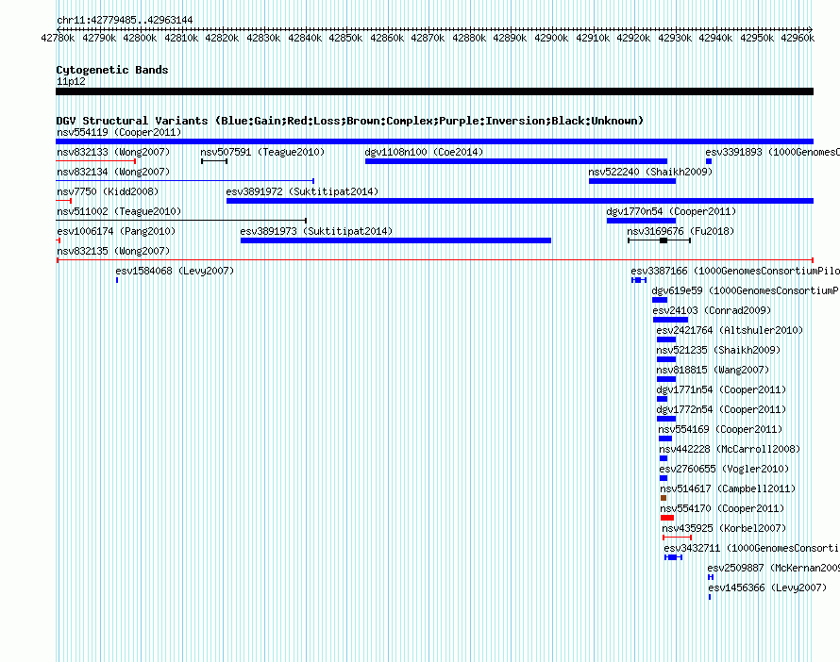This screenshot has width=840, height=662.
Task: Click the dgv1108n100 (Coe2014) blue gain bar
Action: tap(516, 161)
